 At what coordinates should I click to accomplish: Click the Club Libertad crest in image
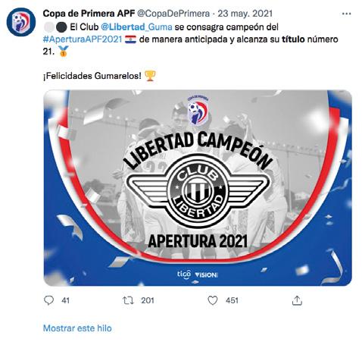(198, 191)
